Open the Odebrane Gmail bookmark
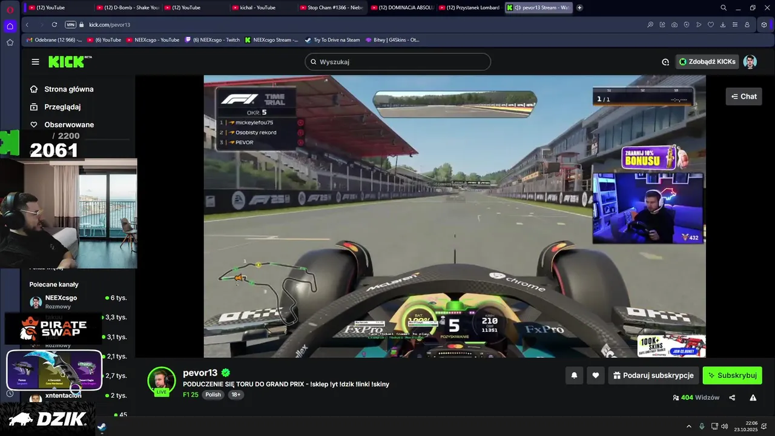775x436 pixels. tap(54, 40)
